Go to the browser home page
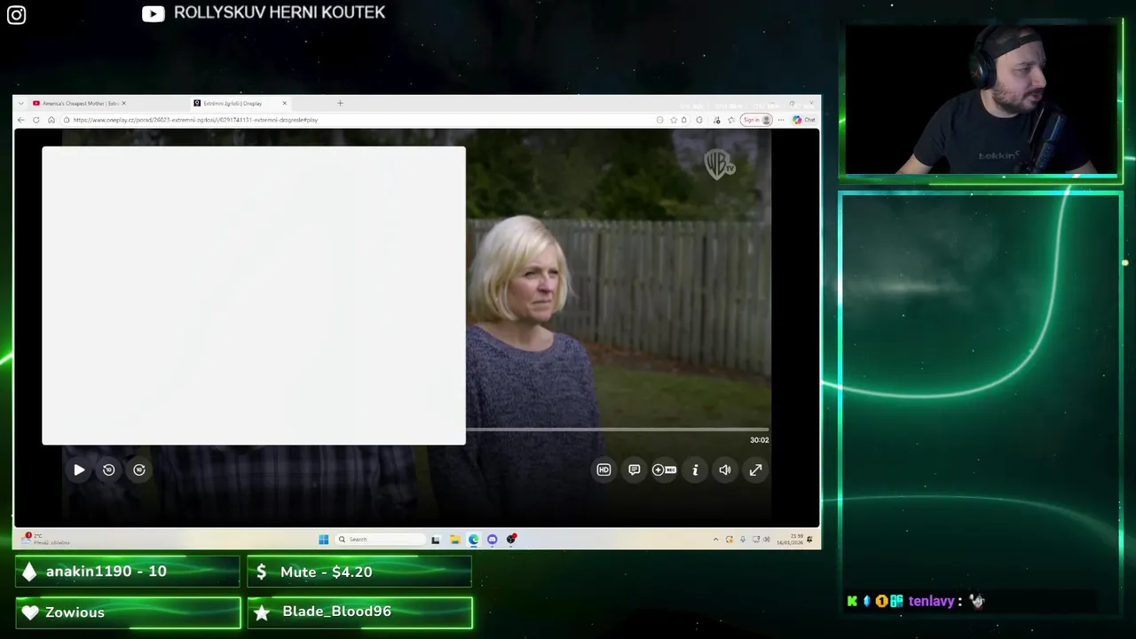 pyautogui.click(x=51, y=120)
